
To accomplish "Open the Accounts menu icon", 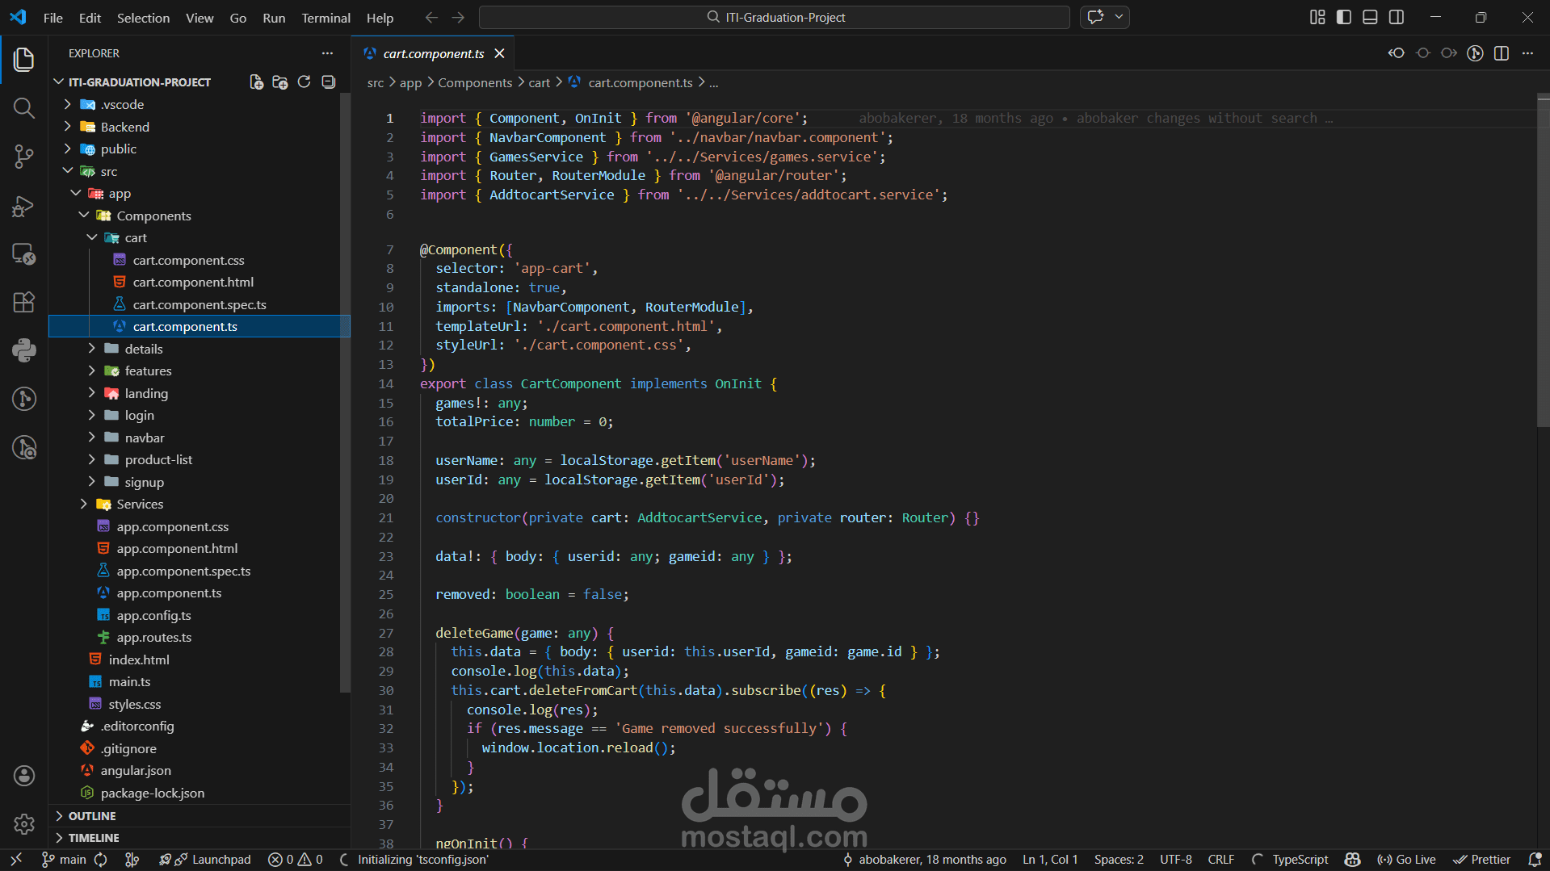I will point(23,776).
